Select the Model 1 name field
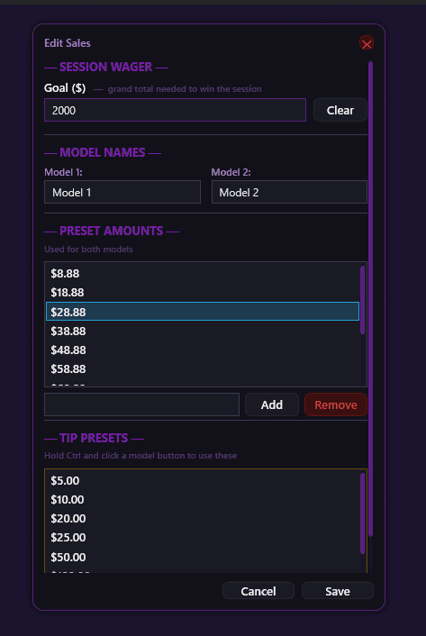Image resolution: width=426 pixels, height=636 pixels. click(122, 192)
